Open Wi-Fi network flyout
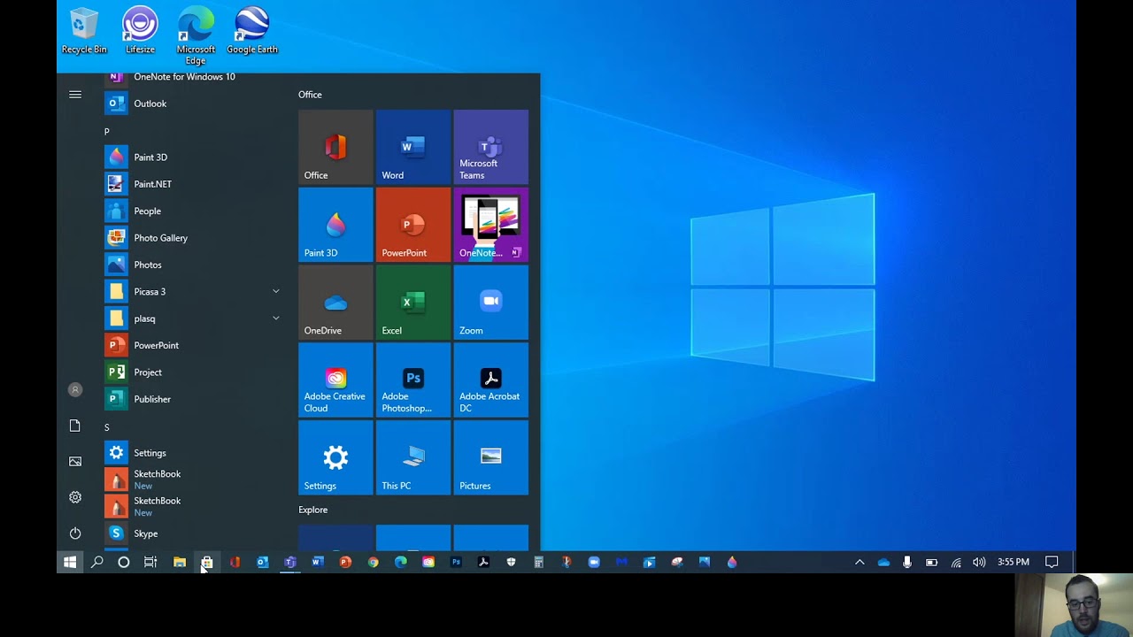This screenshot has width=1133, height=637. (x=956, y=562)
